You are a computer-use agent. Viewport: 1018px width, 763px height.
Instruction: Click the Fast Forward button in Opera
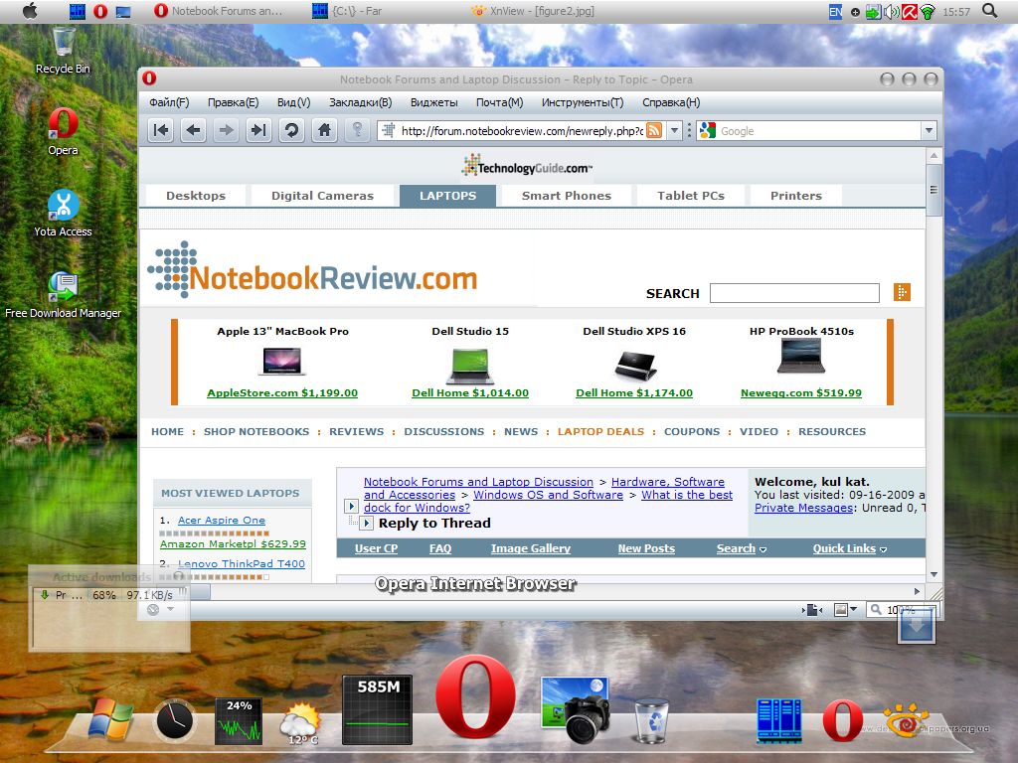[258, 130]
